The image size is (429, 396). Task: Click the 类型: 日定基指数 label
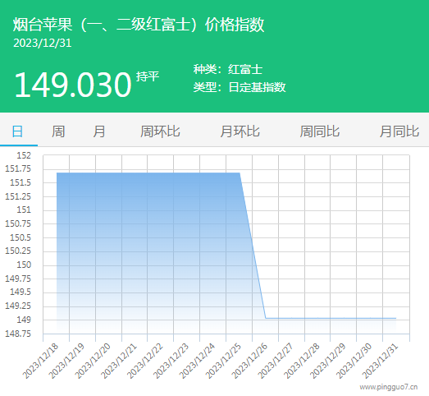(240, 87)
